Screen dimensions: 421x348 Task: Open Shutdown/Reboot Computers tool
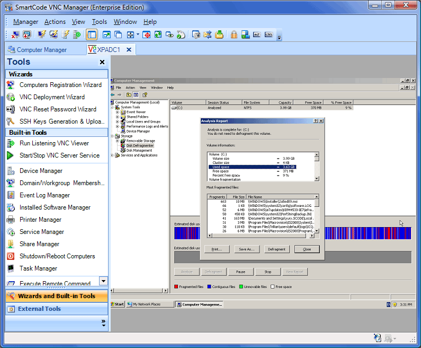[x=57, y=256]
